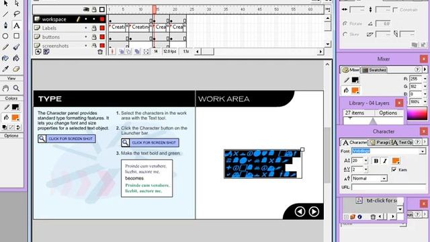
Task: Click the Center Frame timeline icon
Action: [x=112, y=52]
